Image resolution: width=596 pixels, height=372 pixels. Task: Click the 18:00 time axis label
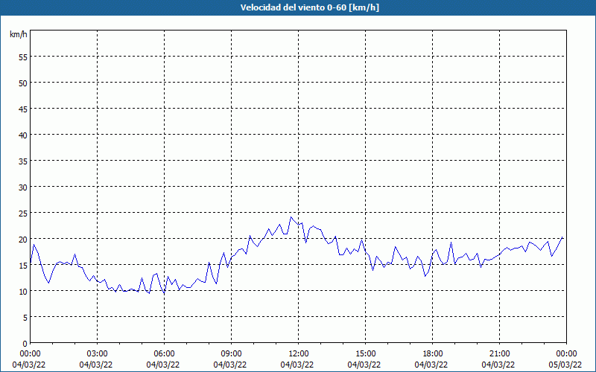click(433, 354)
